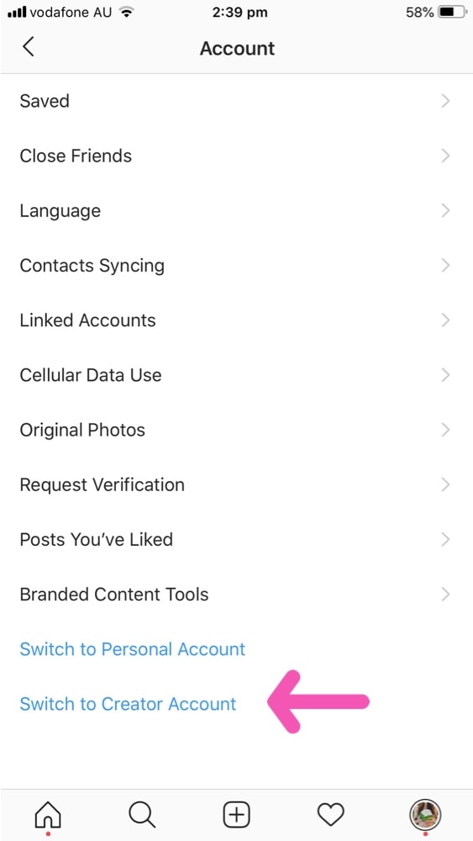Open the Search magnifier icon
473x841 pixels.
tap(142, 815)
